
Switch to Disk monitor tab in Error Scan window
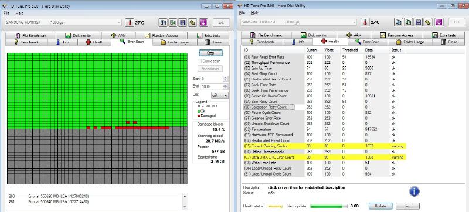pyautogui.click(x=79, y=35)
